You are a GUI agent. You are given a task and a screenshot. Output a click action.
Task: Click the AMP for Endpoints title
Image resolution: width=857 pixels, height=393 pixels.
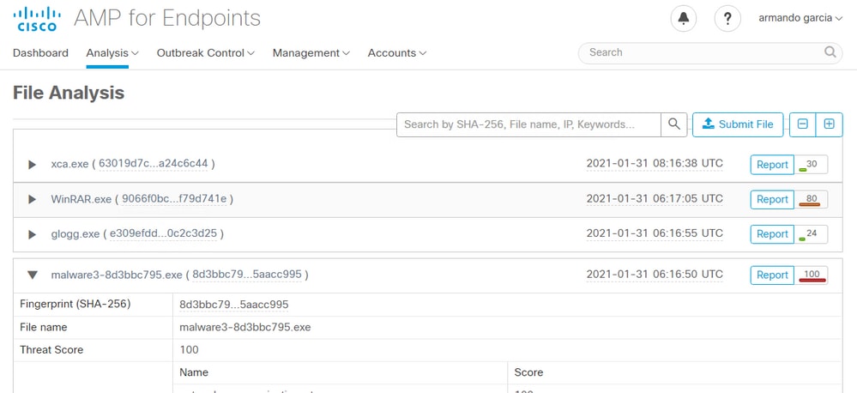pyautogui.click(x=167, y=18)
